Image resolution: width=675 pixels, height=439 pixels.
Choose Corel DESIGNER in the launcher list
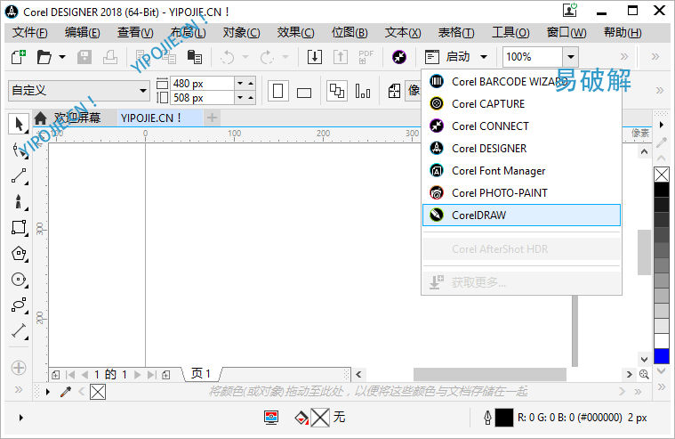click(x=521, y=149)
